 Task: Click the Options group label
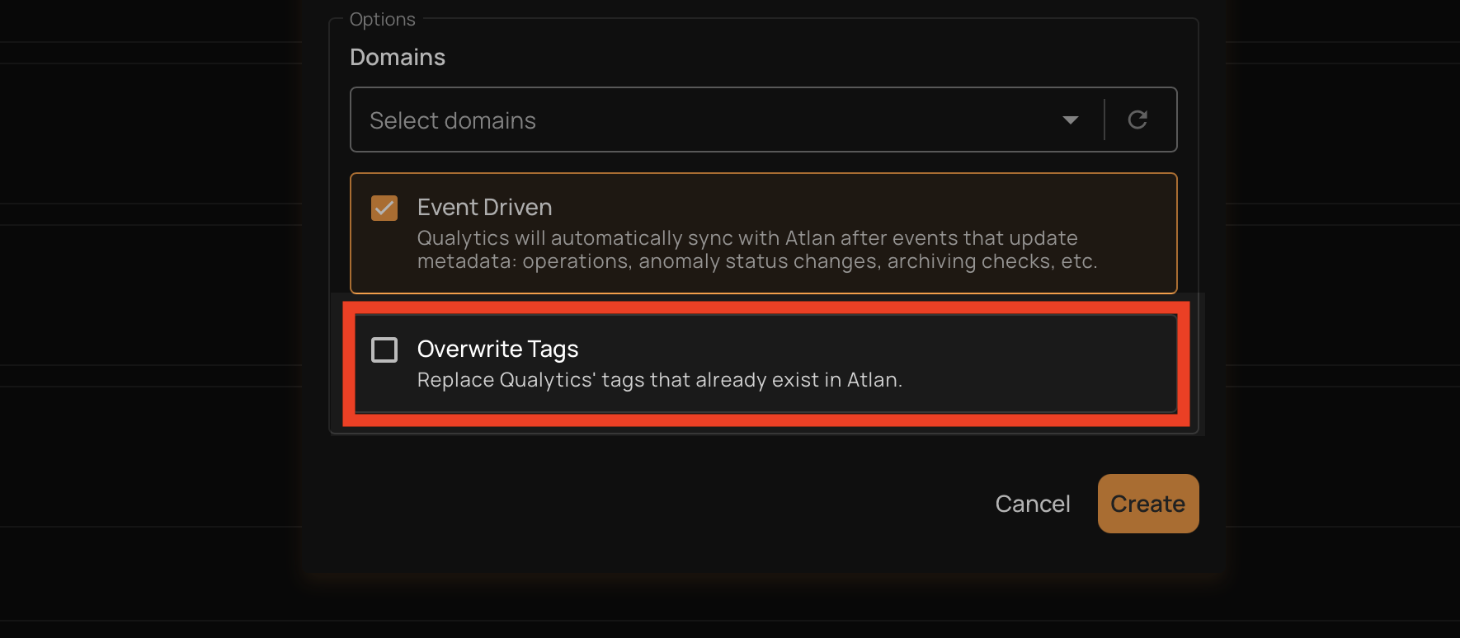pyautogui.click(x=382, y=18)
